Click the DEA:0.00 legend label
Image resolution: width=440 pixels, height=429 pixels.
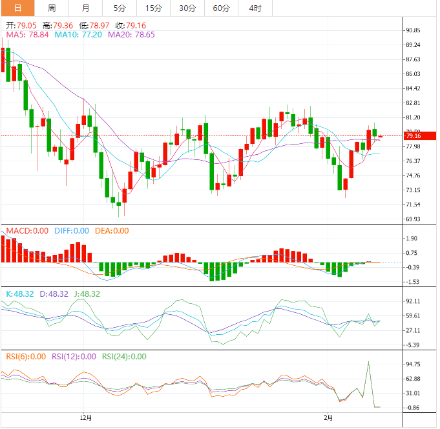tap(112, 231)
